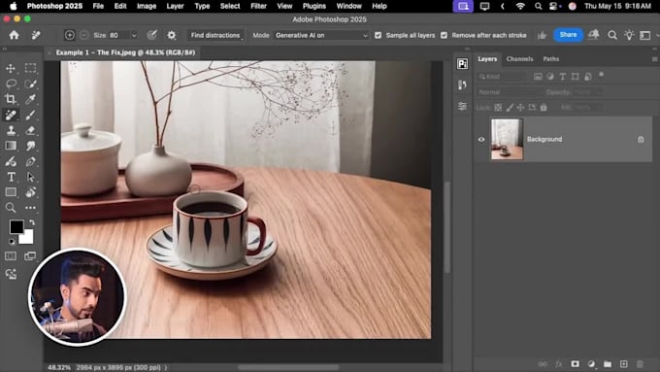The width and height of the screenshot is (660, 372).
Task: Toggle the pressure for size icon
Action: click(152, 35)
